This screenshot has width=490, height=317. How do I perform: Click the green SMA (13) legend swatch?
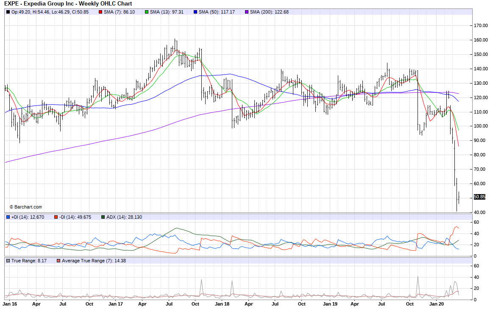(x=147, y=12)
